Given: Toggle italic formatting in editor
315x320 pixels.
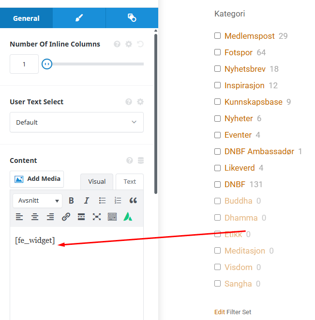Looking at the screenshot, I should (x=87, y=201).
